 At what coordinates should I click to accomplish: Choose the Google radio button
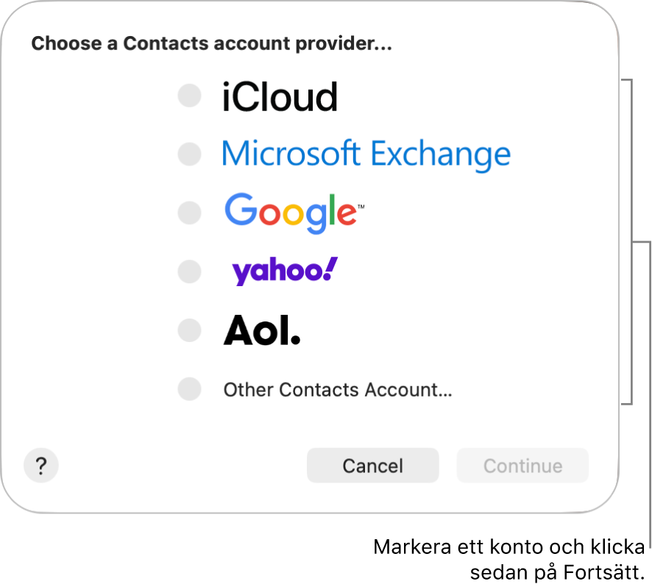[x=190, y=213]
